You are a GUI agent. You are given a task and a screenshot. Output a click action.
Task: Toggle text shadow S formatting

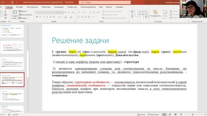(x=47, y=17)
